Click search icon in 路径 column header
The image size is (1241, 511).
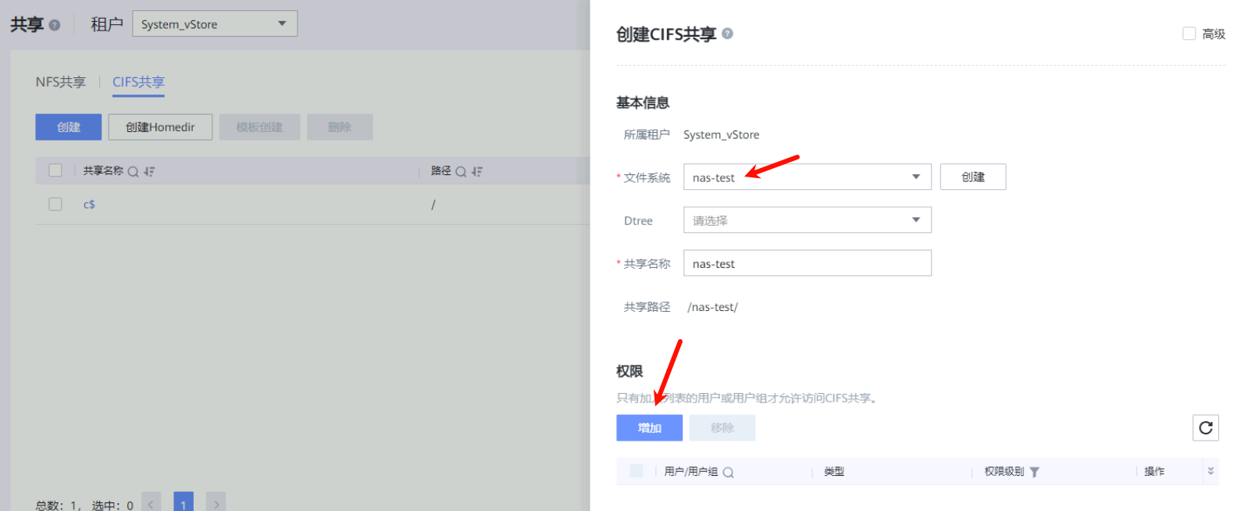pos(461,172)
